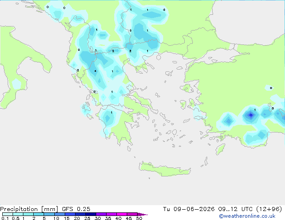285x220 pixels.
Task: Click the '15' legend scale label
Action: pyautogui.click(x=67, y=218)
